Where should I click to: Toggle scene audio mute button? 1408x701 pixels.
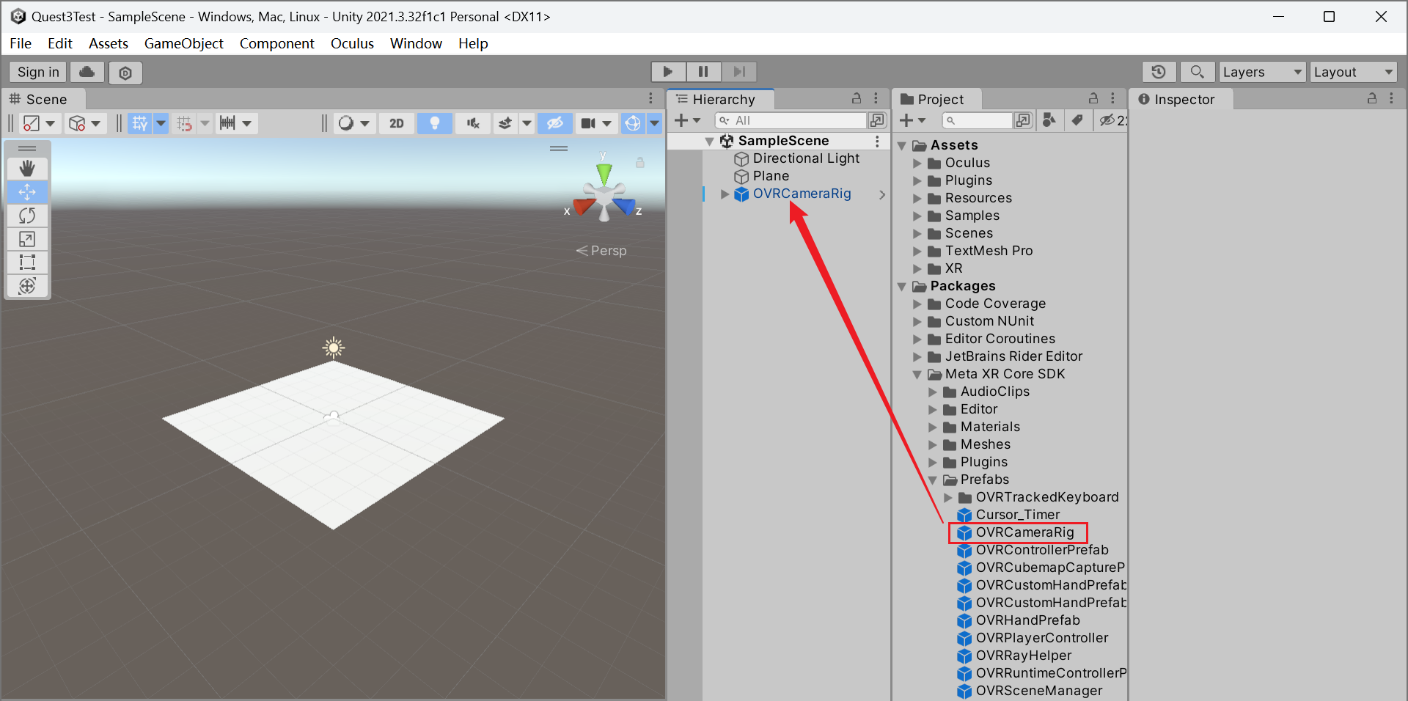point(473,123)
